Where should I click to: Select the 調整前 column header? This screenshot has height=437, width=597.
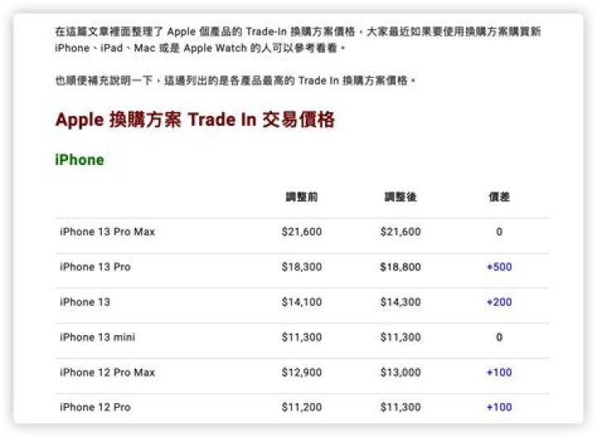(x=302, y=197)
